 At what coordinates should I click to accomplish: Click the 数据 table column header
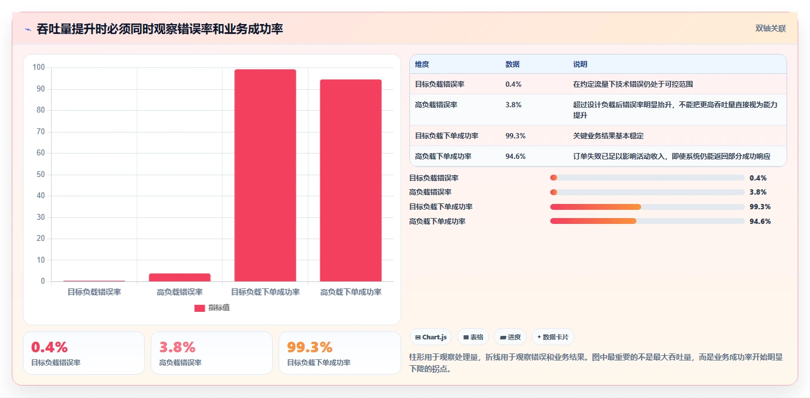click(512, 64)
